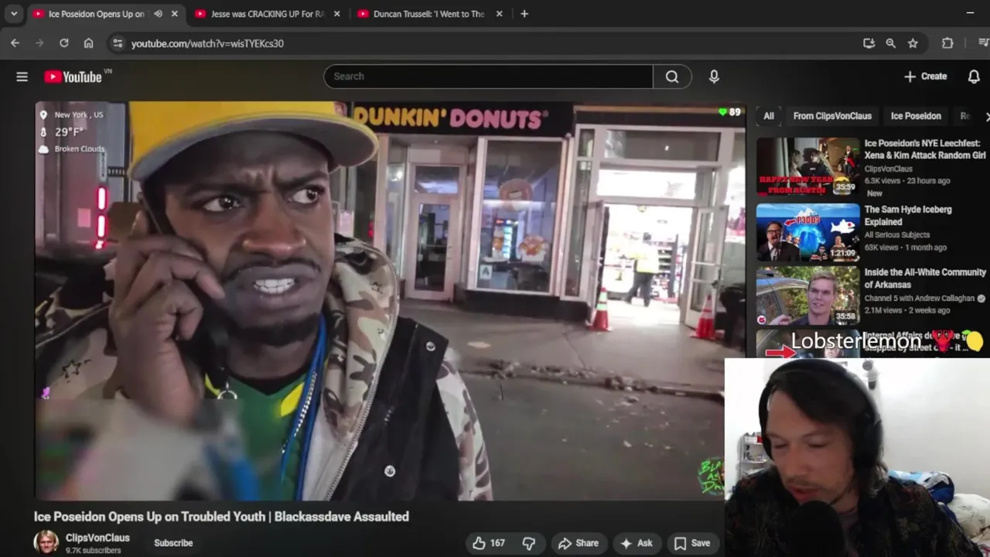
Task: Open the browser home icon
Action: click(88, 43)
